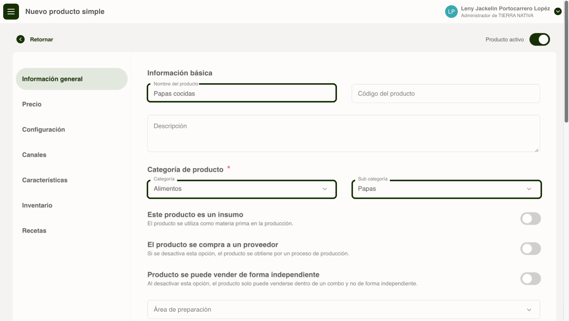
Task: Click the Categoría dropdown chevron arrow
Action: (x=325, y=189)
